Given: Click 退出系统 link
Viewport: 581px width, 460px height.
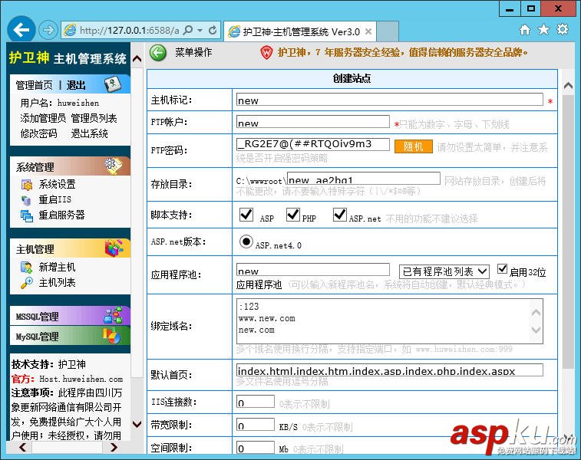Looking at the screenshot, I should (x=89, y=133).
